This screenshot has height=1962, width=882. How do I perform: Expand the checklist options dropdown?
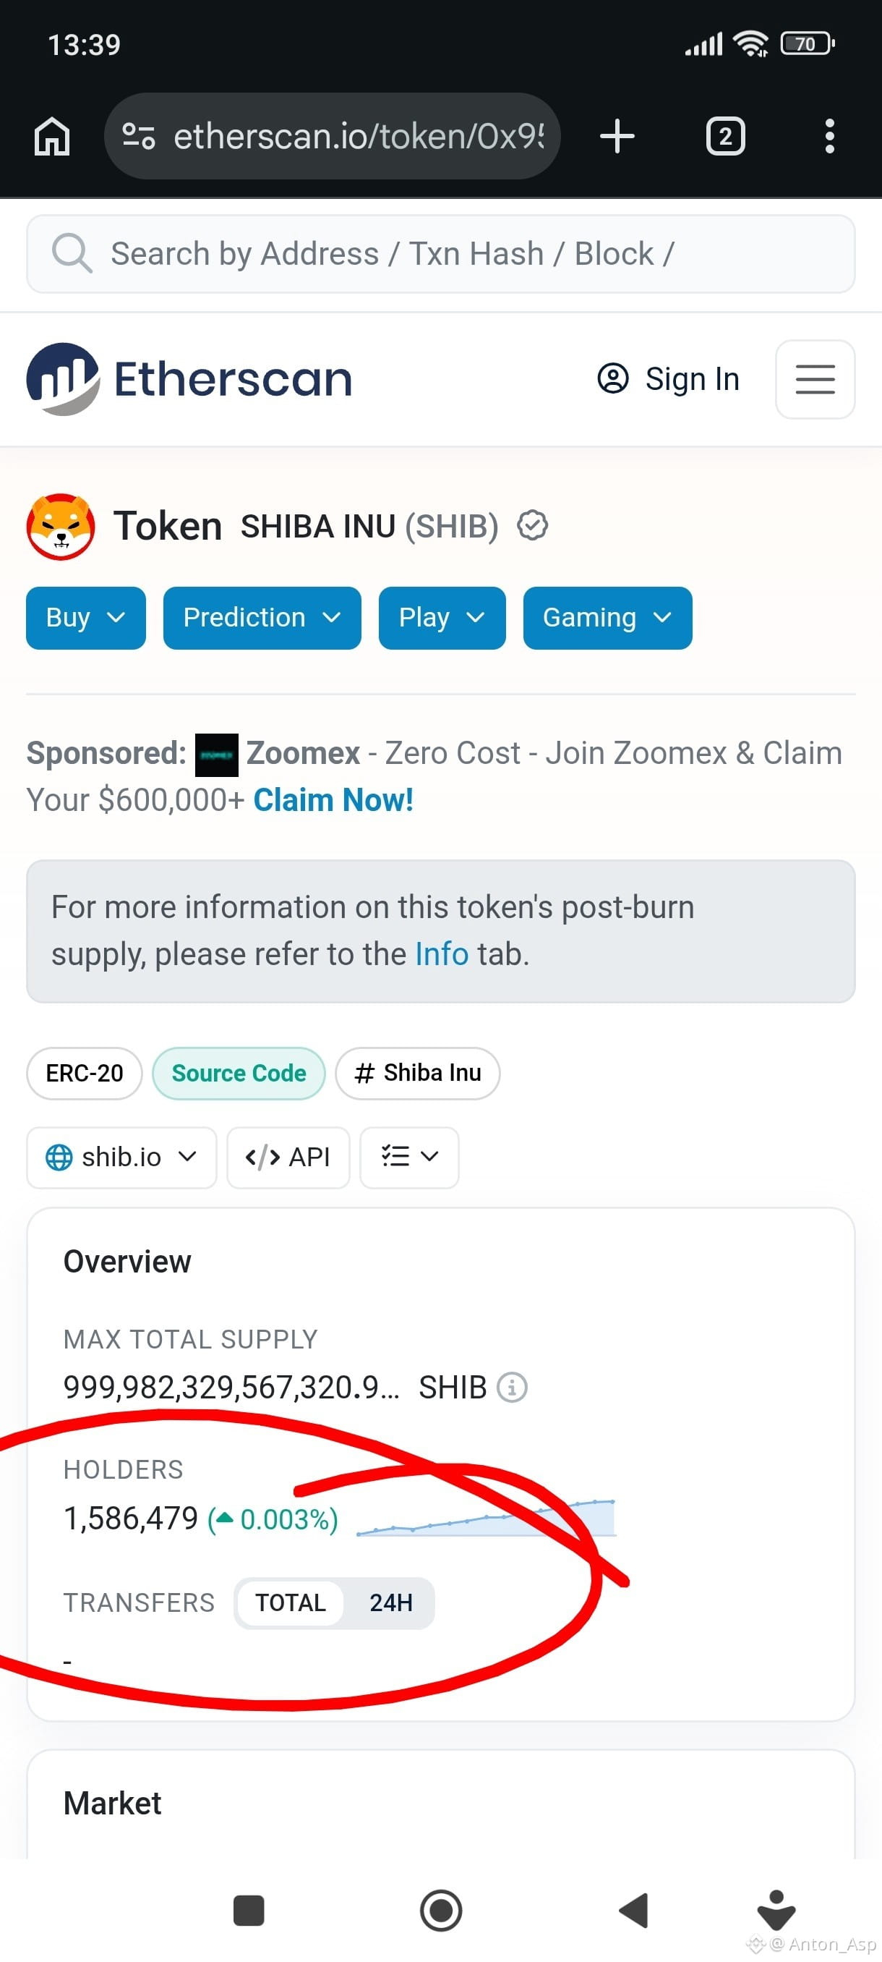409,1157
